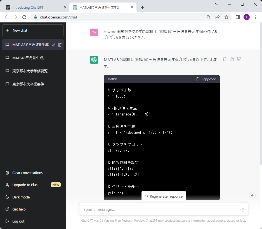
Task: Click code line grid on;
Action: (x=115, y=193)
